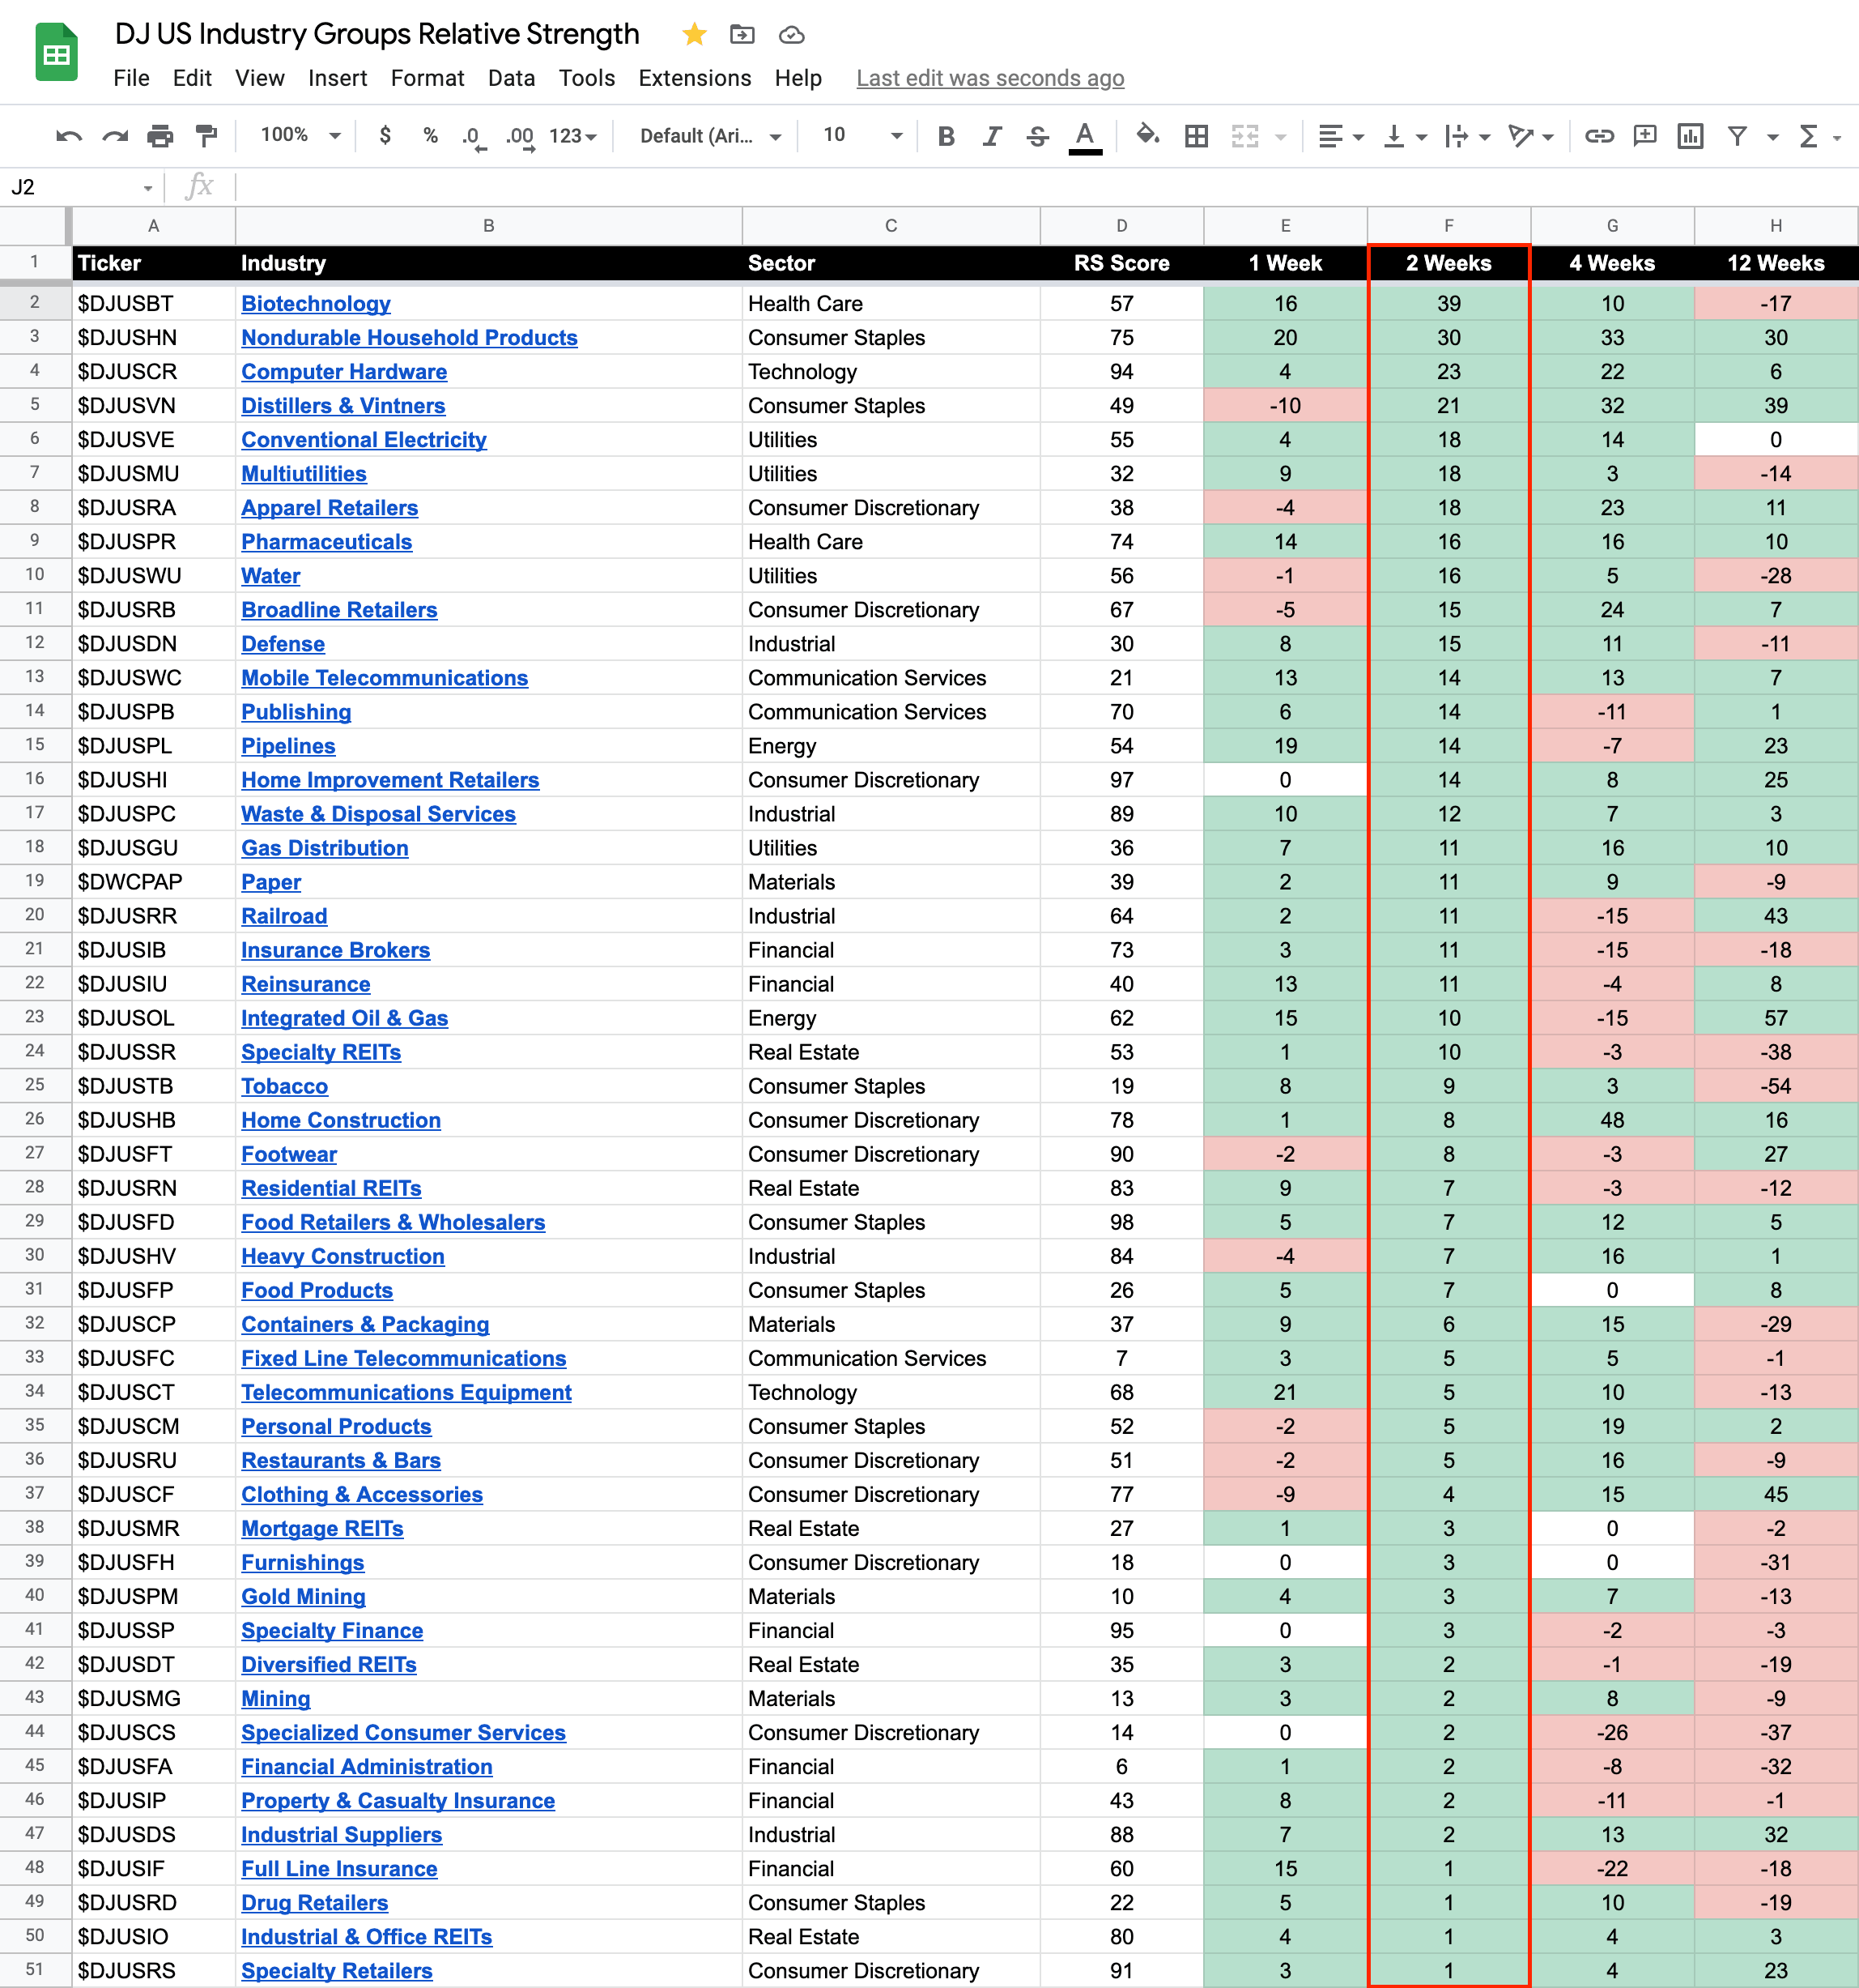The image size is (1859, 1988).
Task: Click the 'Last edit was seconds ago' link
Action: click(x=989, y=78)
